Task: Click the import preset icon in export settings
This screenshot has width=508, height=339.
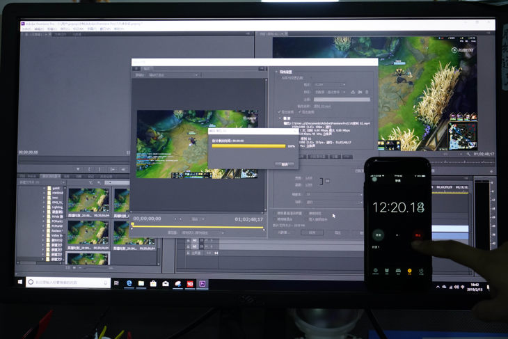Action: (360, 92)
